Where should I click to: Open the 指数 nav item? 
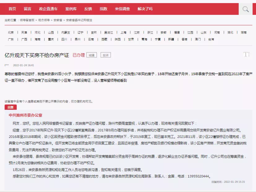pos(103,9)
